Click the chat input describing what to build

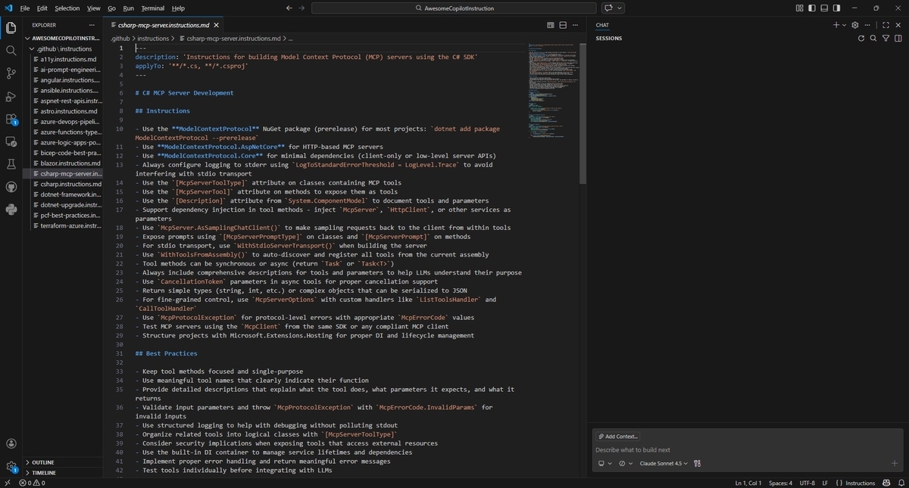747,450
